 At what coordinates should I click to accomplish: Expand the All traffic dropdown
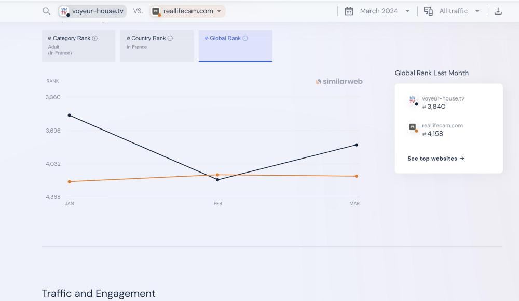pos(477,11)
